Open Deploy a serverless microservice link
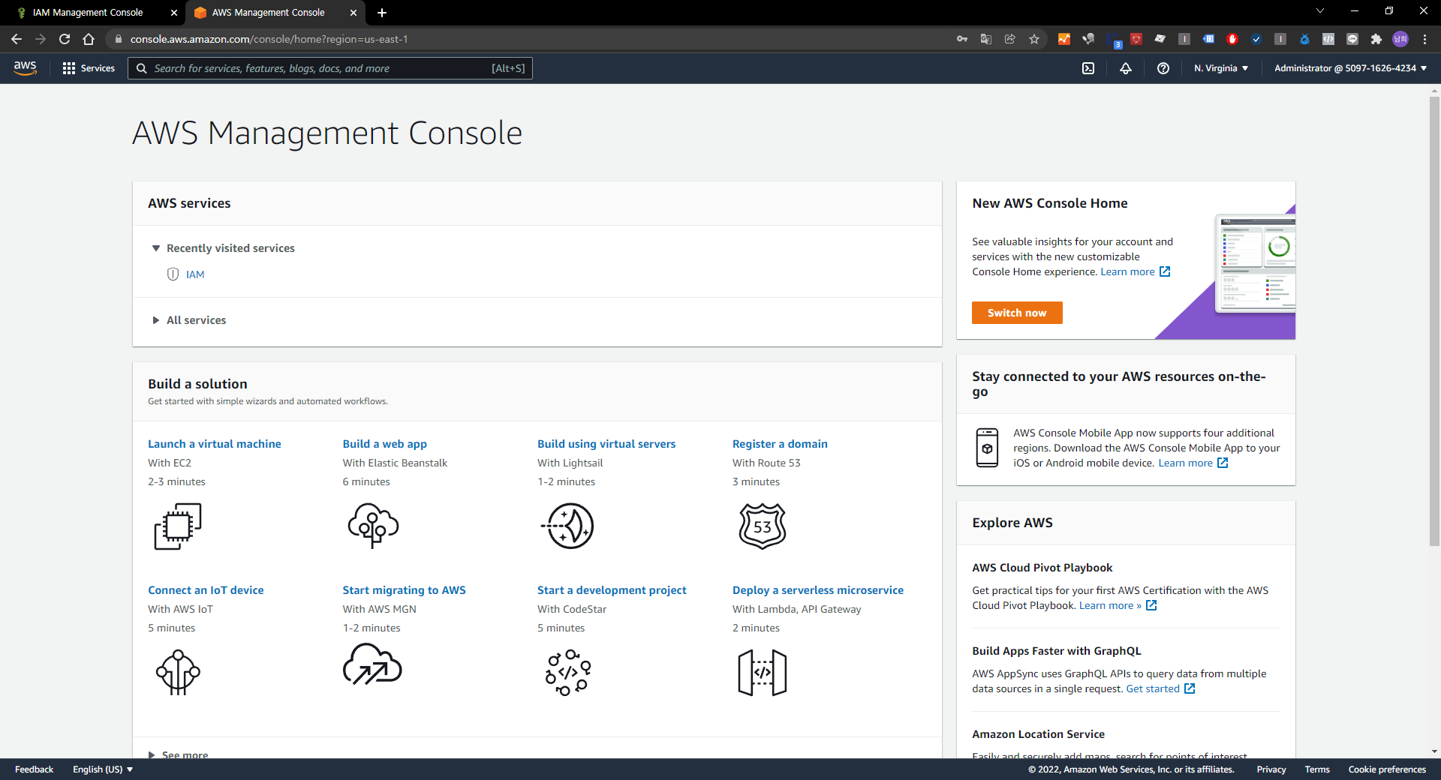This screenshot has width=1441, height=780. click(x=818, y=590)
